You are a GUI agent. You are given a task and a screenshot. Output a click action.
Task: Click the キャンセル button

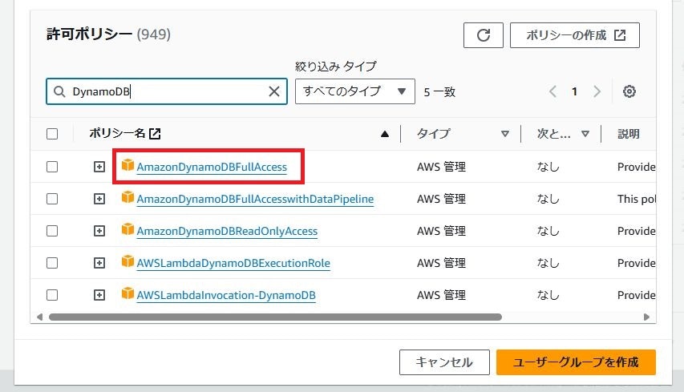coord(444,362)
